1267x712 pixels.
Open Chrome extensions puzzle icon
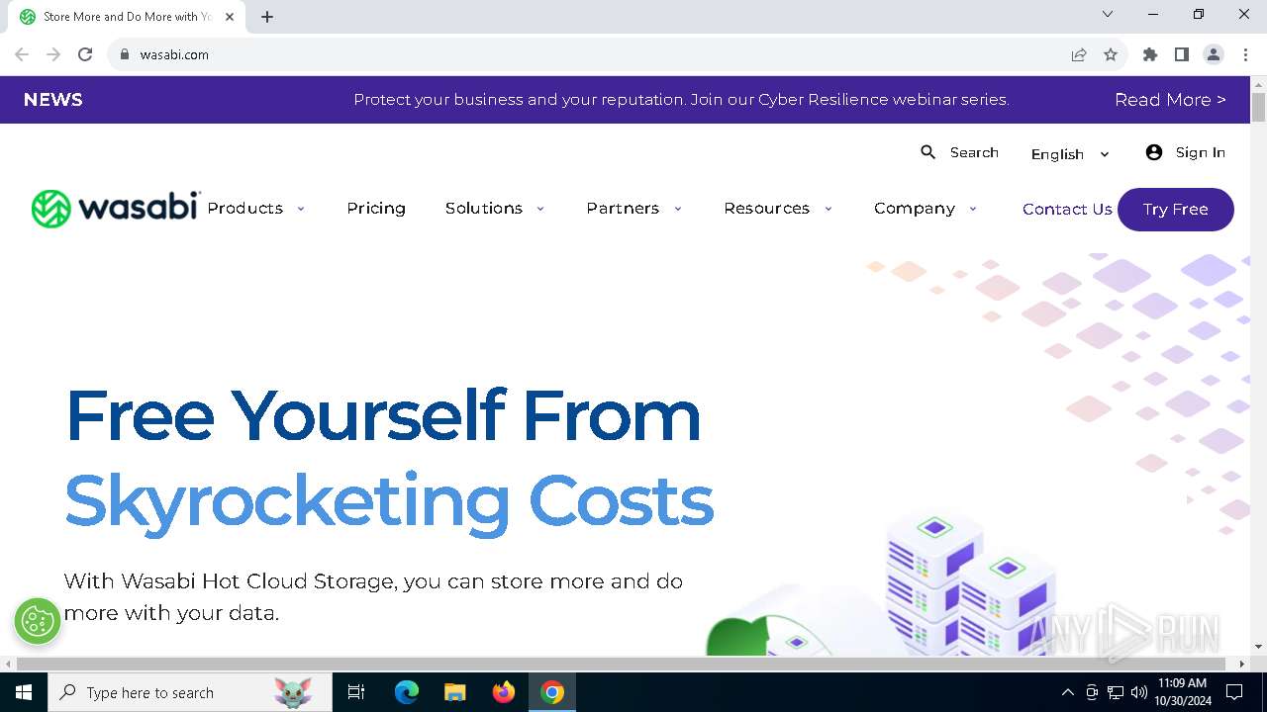(1150, 54)
